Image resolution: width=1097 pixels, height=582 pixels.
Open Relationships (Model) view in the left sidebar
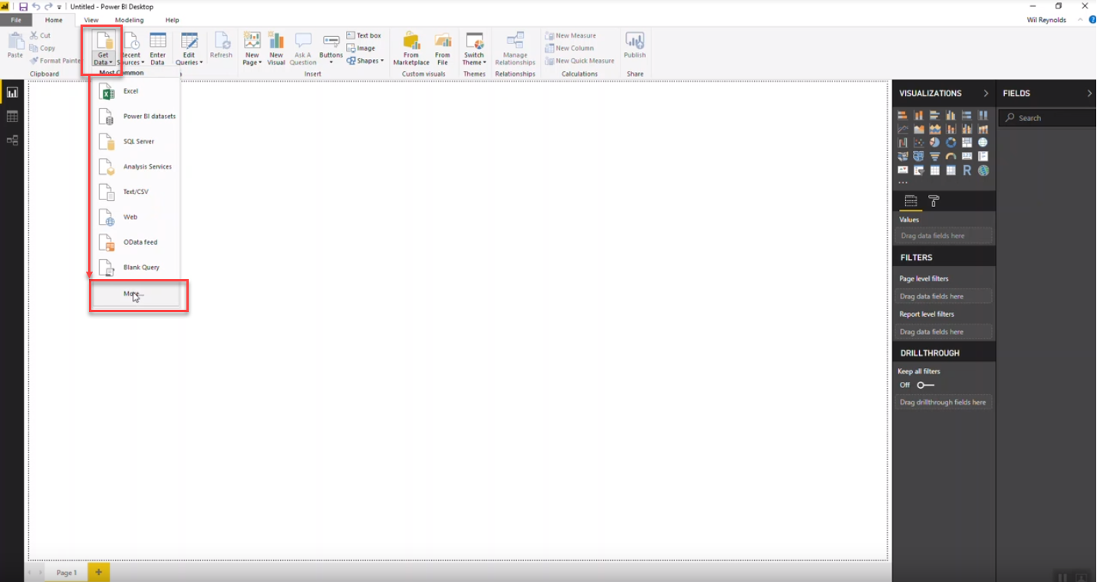click(x=12, y=140)
